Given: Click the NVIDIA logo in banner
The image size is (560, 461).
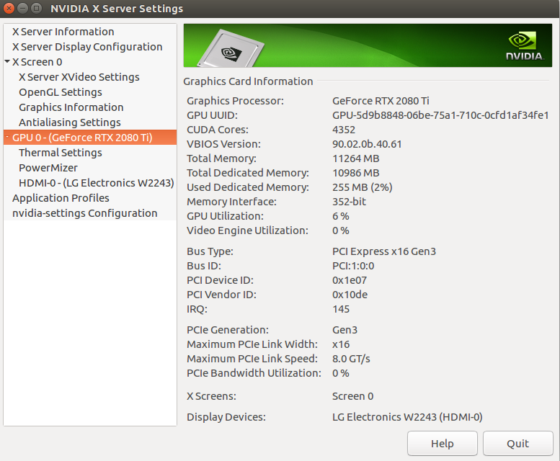Looking at the screenshot, I should tap(525, 46).
